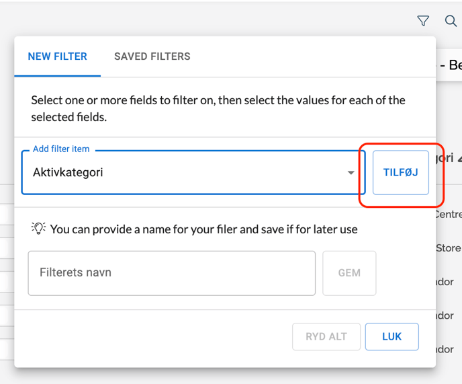Click the partially visible 'Centre' table cell

coord(449,215)
